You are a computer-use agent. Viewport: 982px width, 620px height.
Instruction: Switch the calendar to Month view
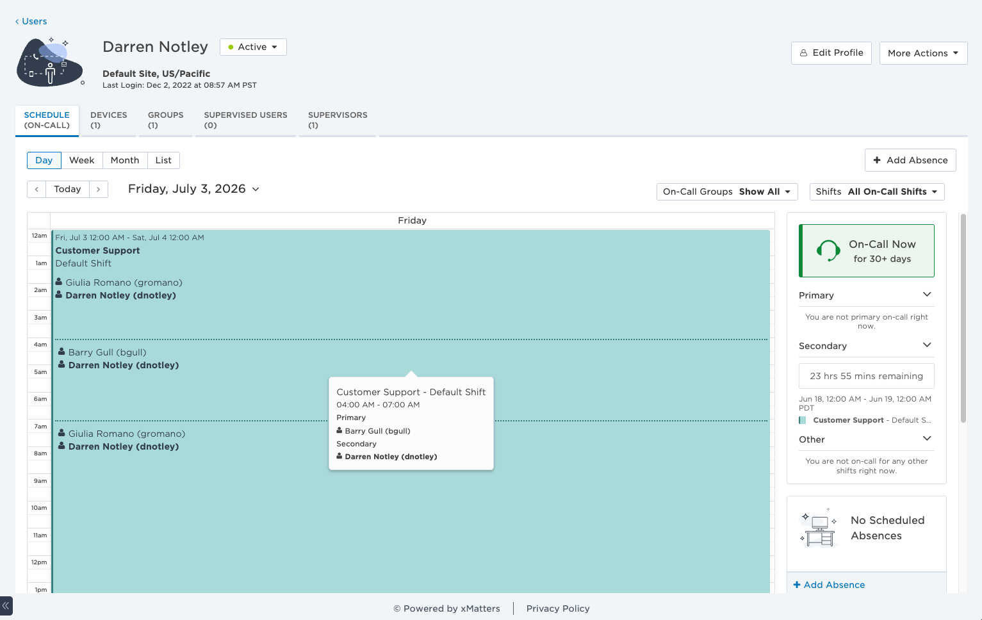click(125, 160)
